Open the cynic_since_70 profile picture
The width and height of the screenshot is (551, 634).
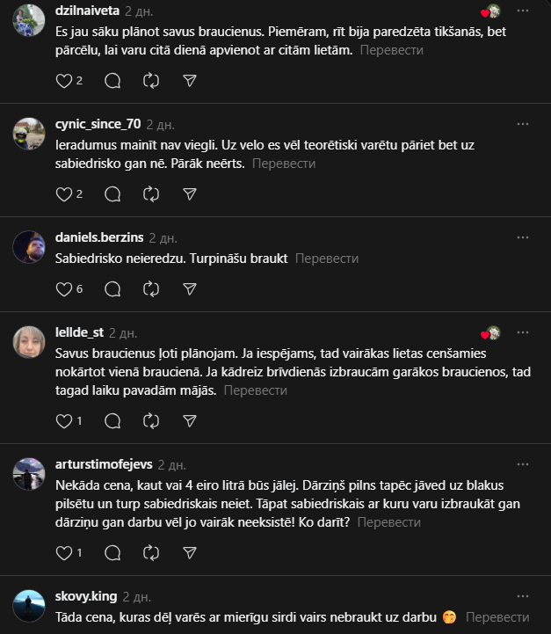click(29, 134)
